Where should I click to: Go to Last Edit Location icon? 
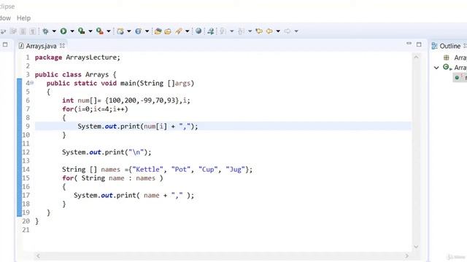259,31
